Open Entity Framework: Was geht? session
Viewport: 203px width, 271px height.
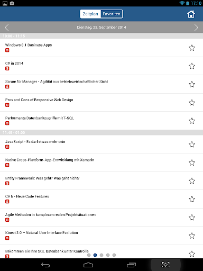click(101, 181)
